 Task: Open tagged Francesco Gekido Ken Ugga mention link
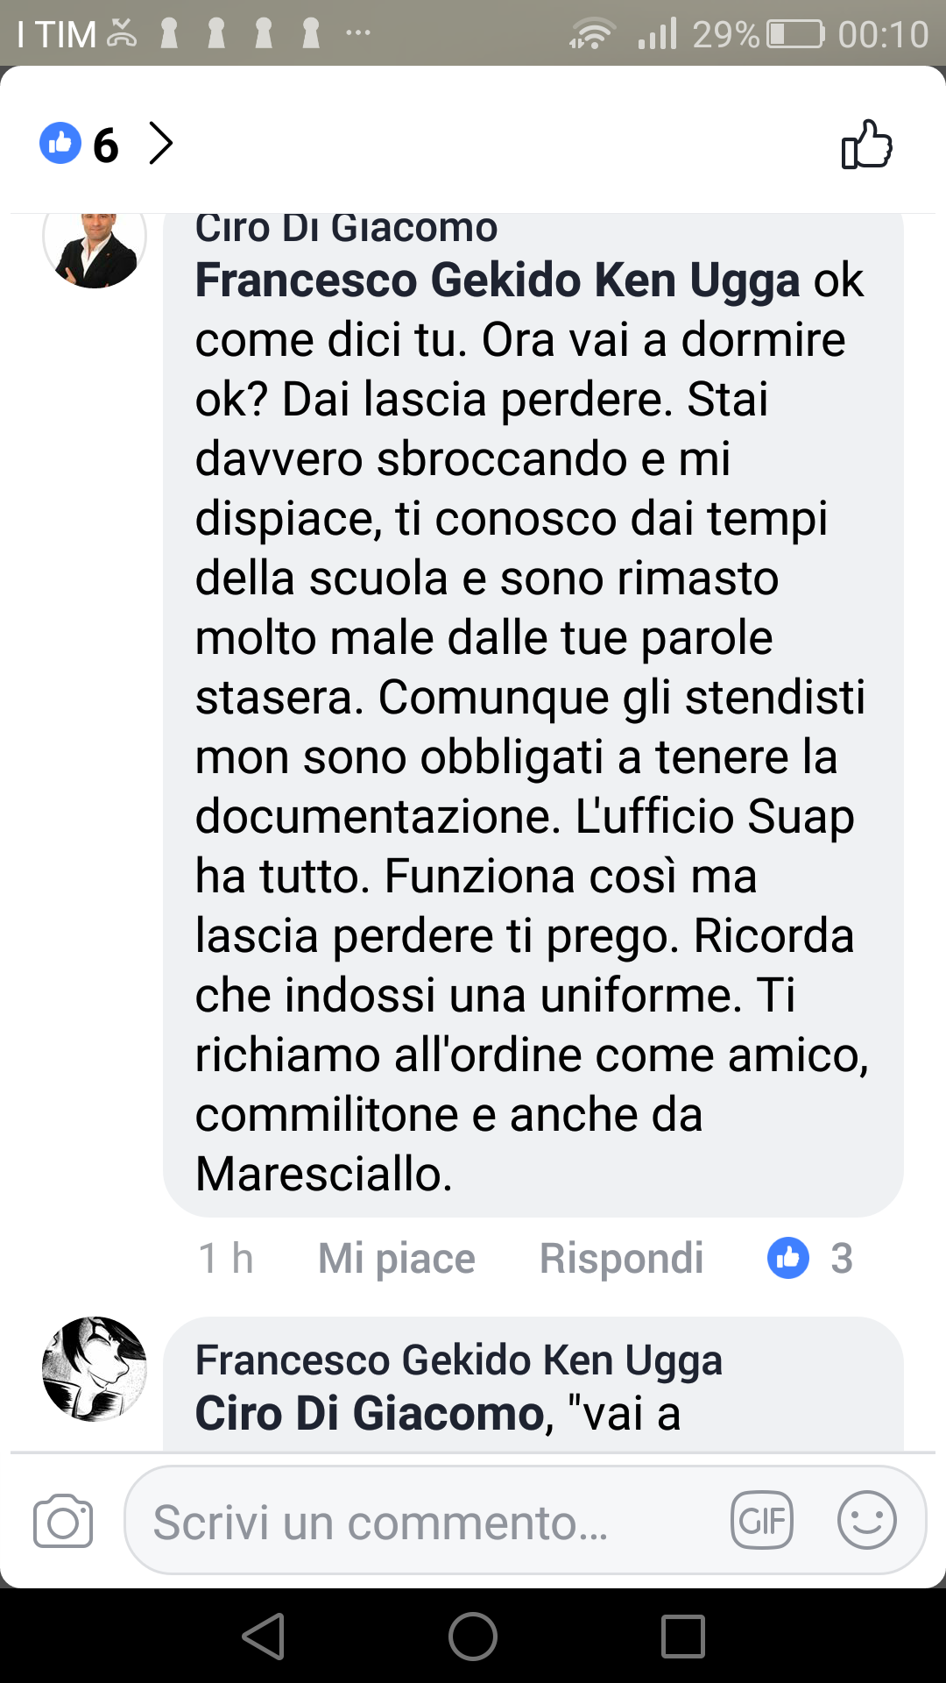click(498, 280)
